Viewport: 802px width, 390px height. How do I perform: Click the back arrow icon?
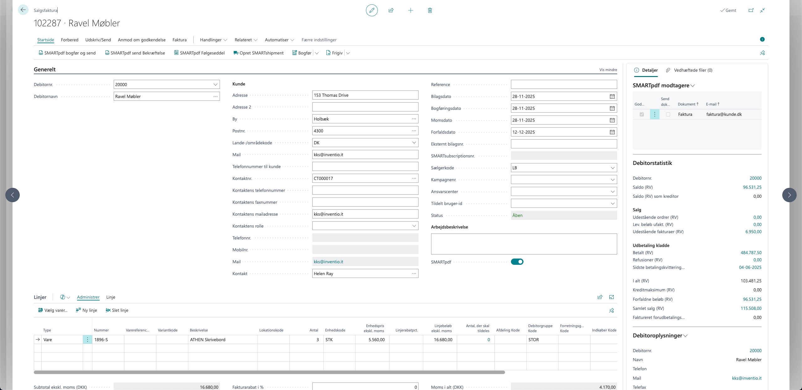click(x=23, y=10)
